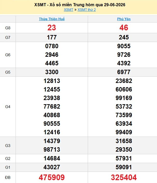Select G4 number 60606
This screenshot has width=157, height=183.
(124, 89)
